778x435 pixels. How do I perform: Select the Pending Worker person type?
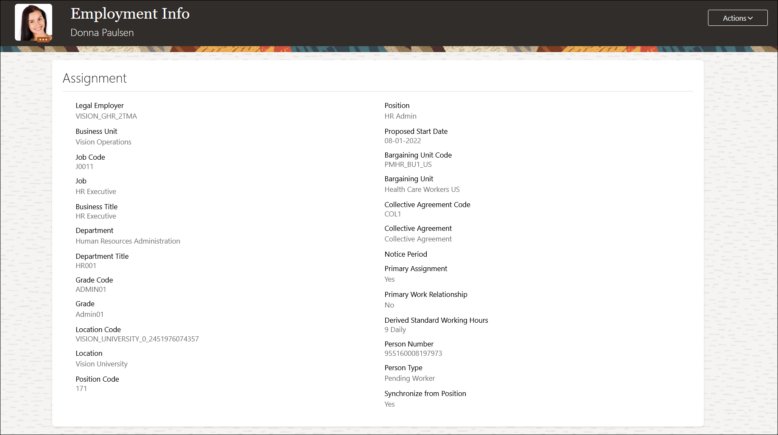click(x=409, y=378)
